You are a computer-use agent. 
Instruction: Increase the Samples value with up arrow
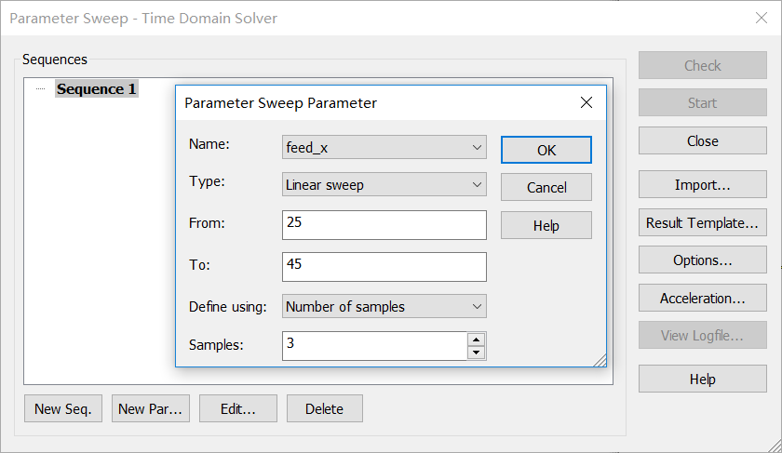[x=477, y=340]
